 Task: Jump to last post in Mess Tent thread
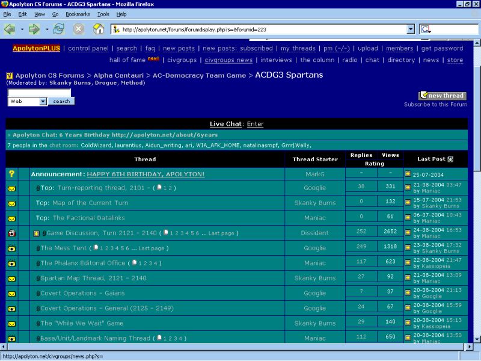coord(408,248)
